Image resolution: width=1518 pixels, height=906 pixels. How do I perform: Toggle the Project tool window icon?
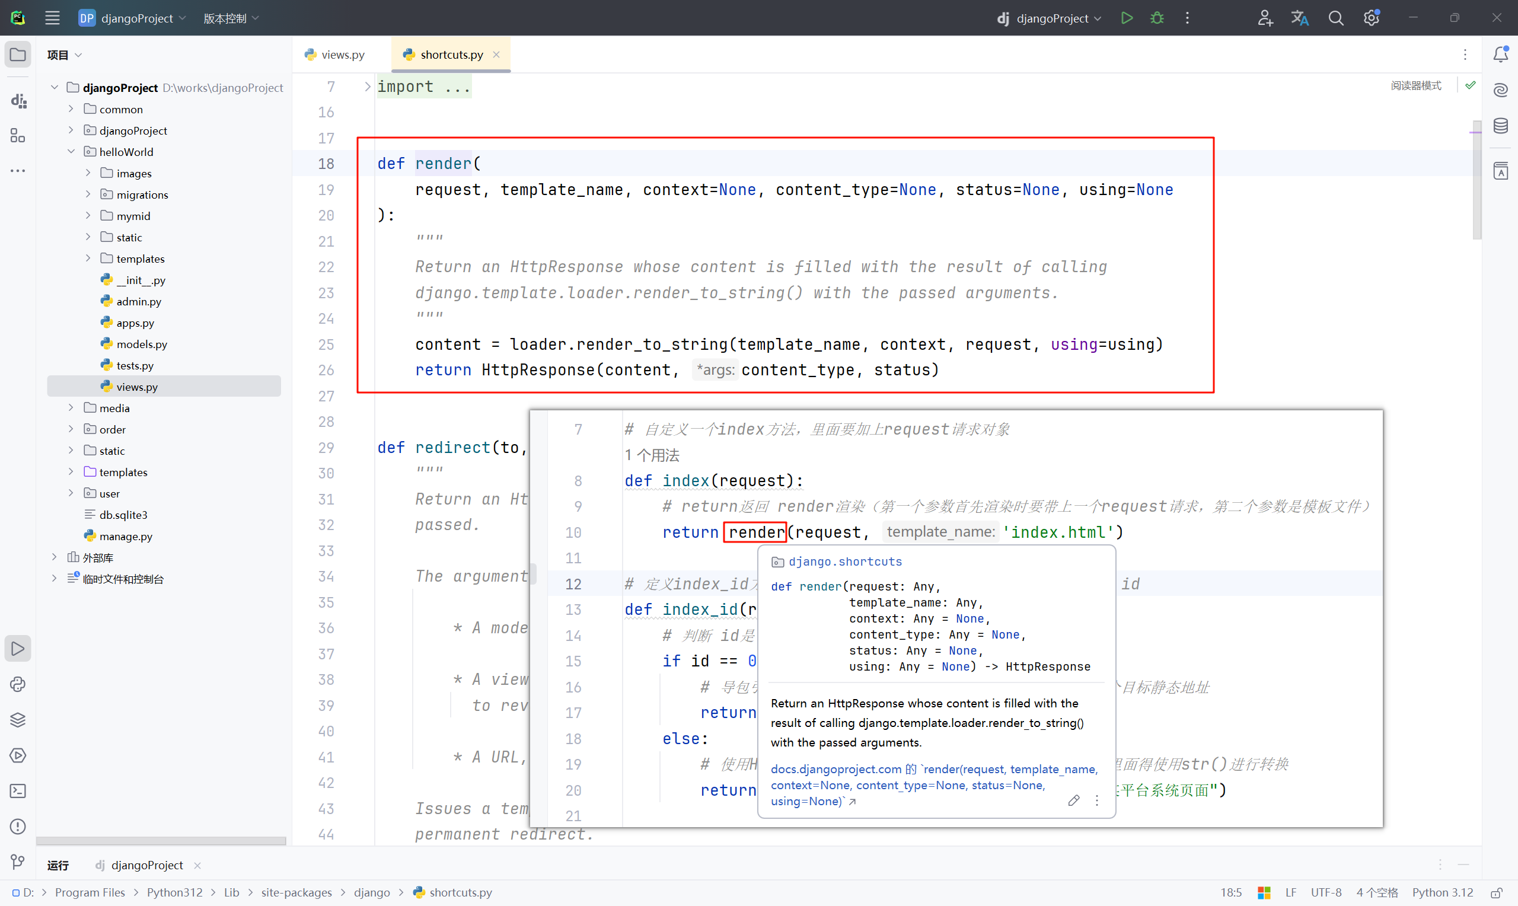coord(18,55)
